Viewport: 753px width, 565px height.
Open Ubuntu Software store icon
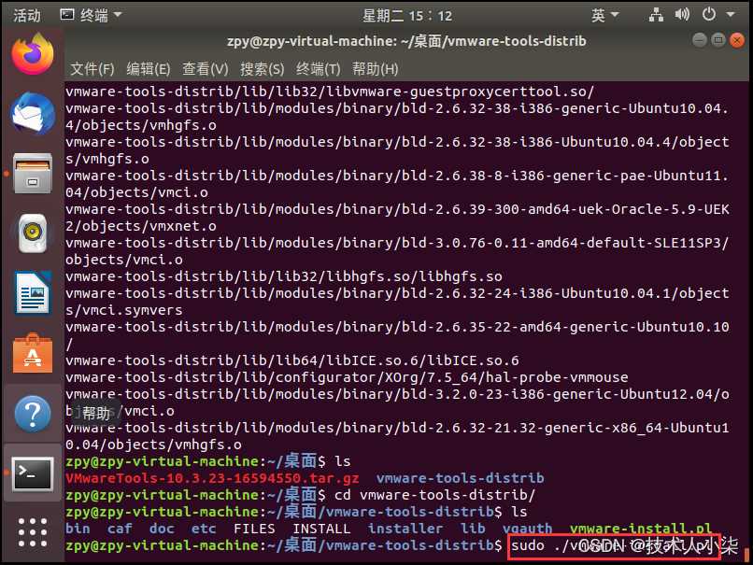click(33, 353)
